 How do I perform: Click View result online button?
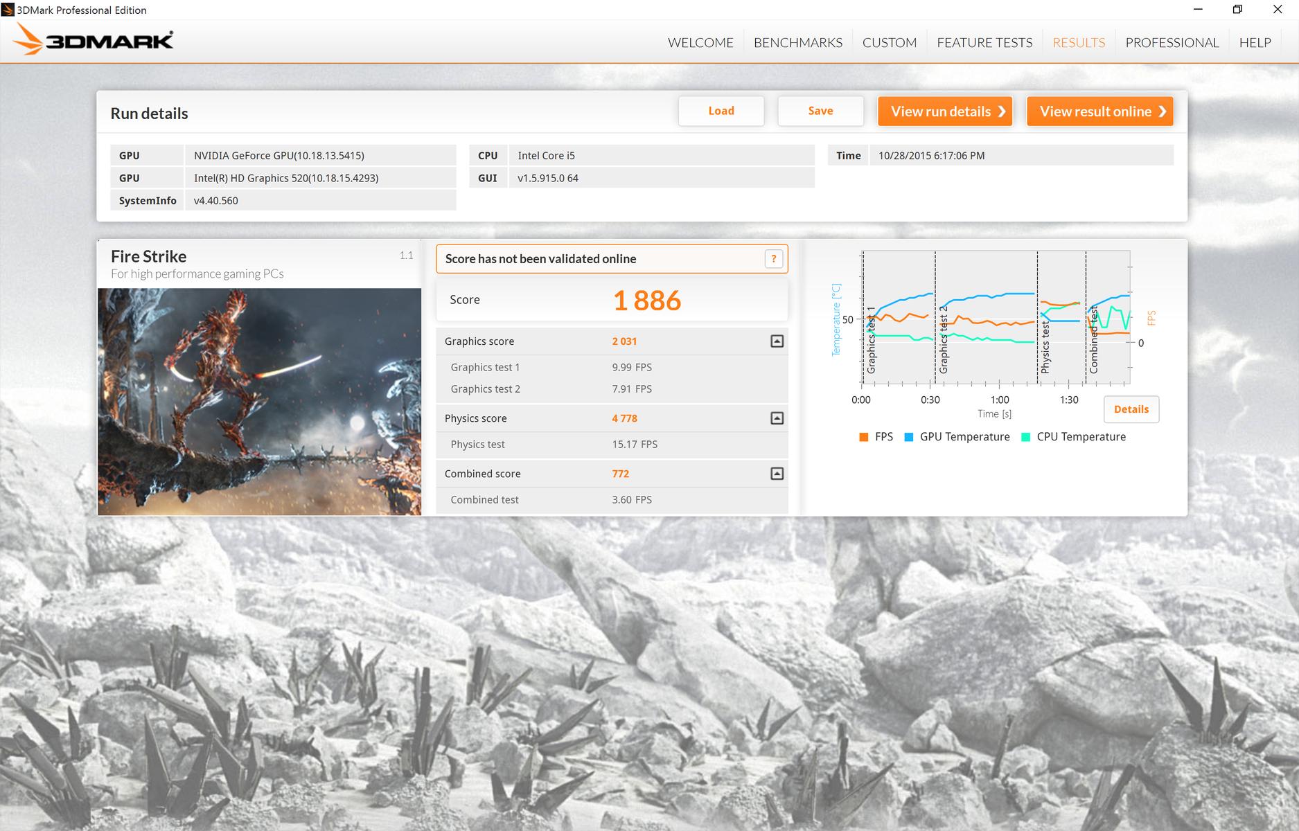(1099, 111)
